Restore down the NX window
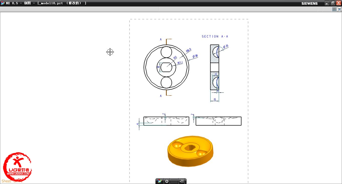The image size is (342, 184). click(333, 3)
